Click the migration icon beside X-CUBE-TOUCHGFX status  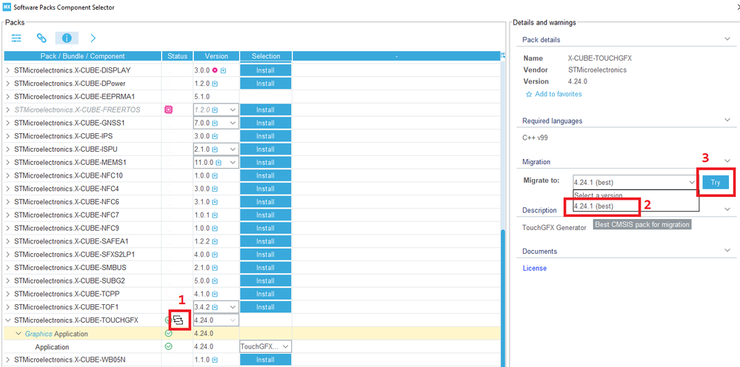pos(178,320)
